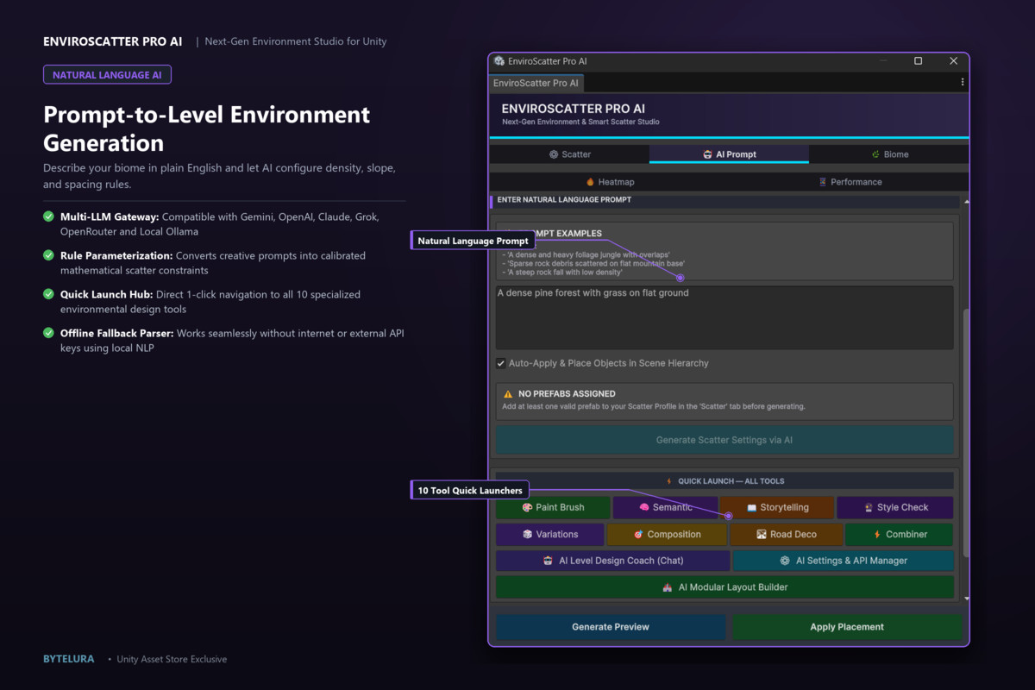This screenshot has width=1035, height=690.
Task: Click the Variations dice icon
Action: pos(527,535)
